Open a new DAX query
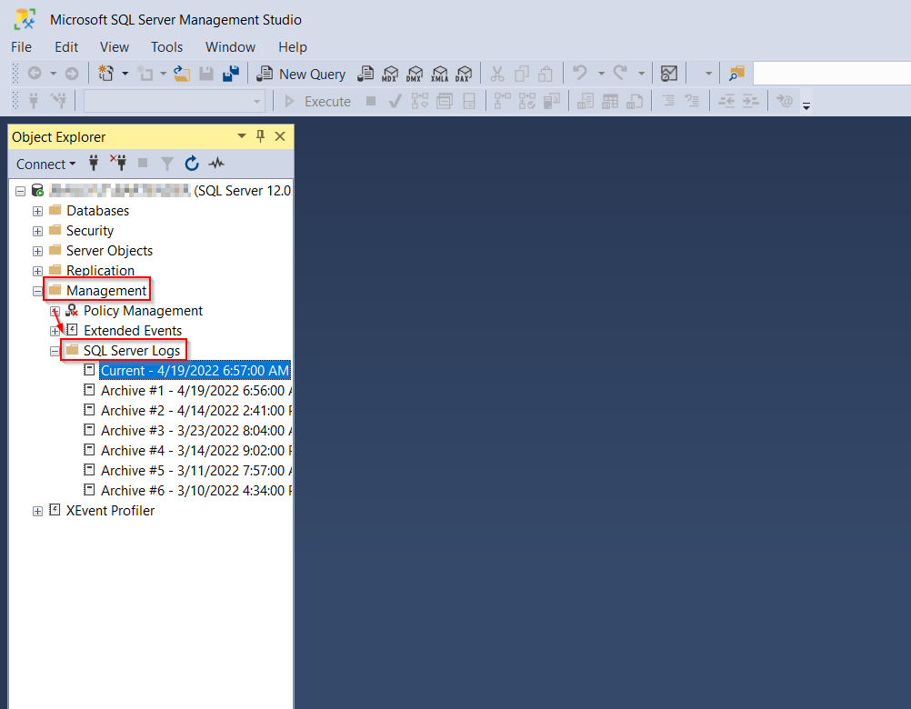This screenshot has width=911, height=709. [x=464, y=74]
